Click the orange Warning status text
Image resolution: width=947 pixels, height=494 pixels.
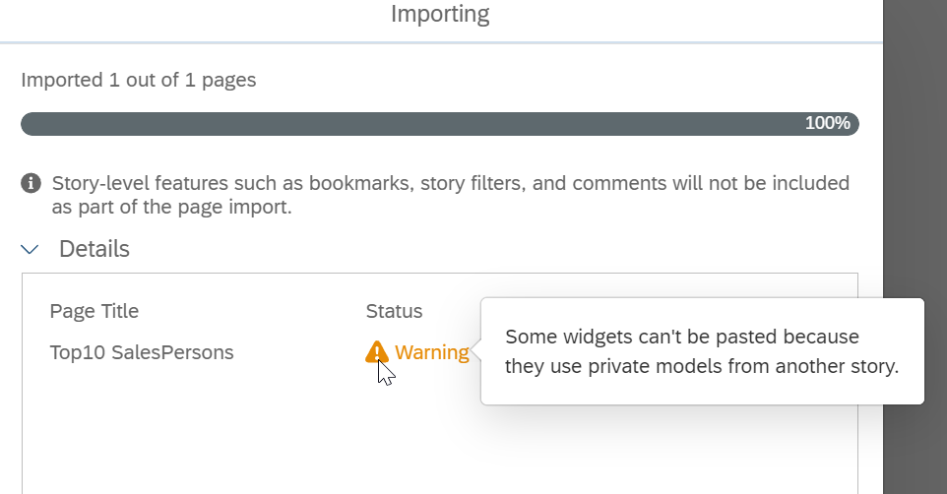(x=432, y=352)
